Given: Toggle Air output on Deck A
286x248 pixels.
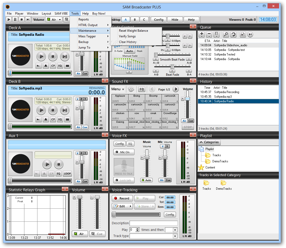Looking at the screenshot, I should (x=78, y=73).
